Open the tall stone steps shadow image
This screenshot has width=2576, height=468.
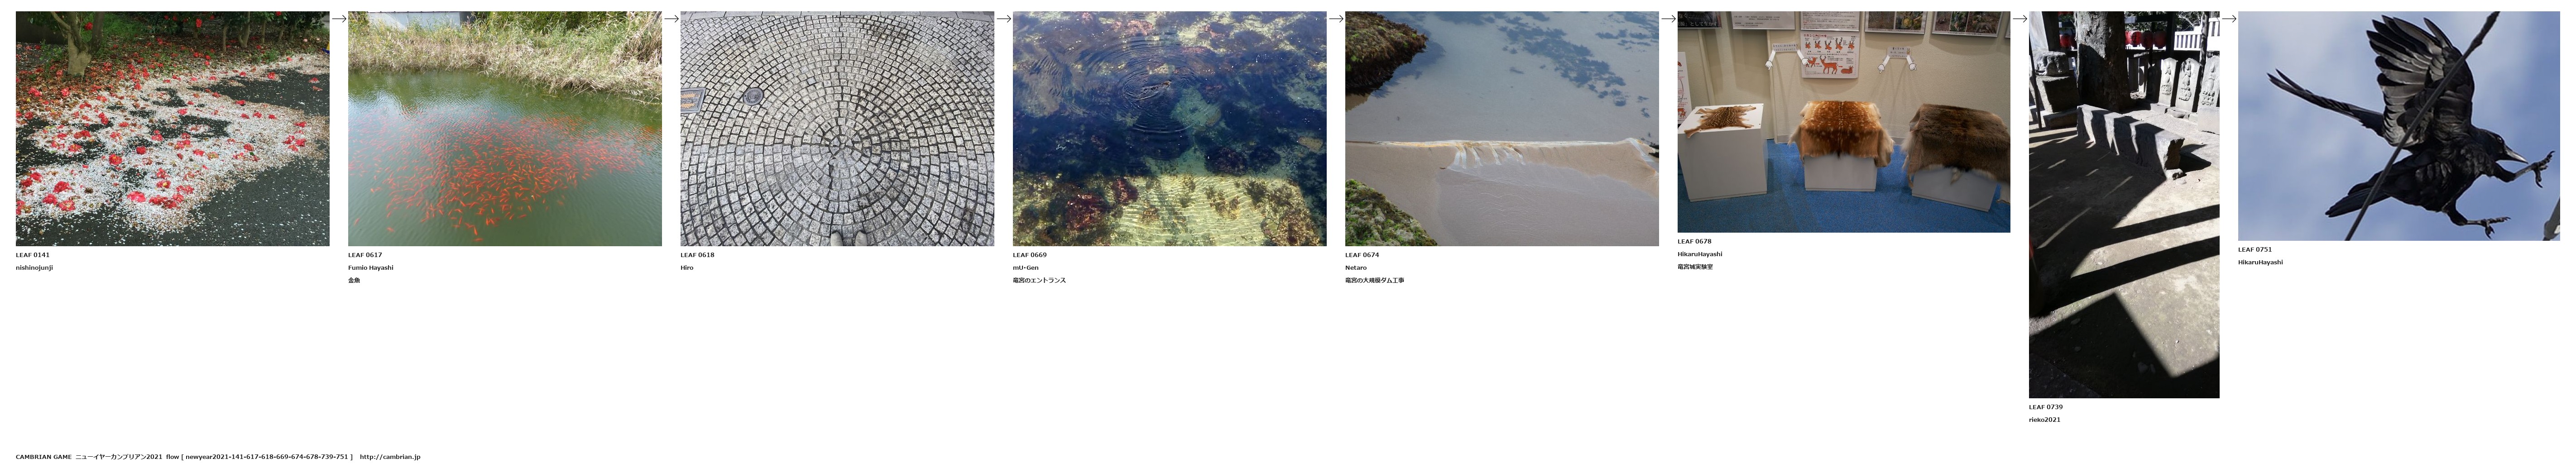click(x=2124, y=205)
